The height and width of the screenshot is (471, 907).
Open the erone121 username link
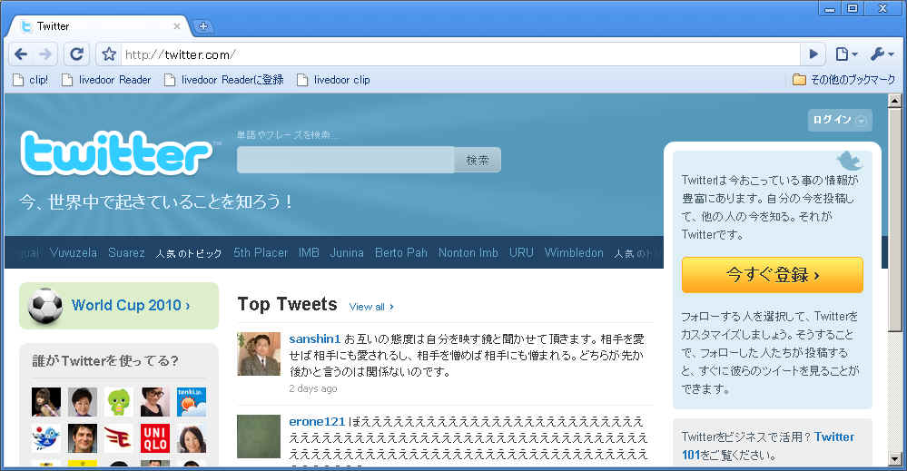tap(317, 421)
